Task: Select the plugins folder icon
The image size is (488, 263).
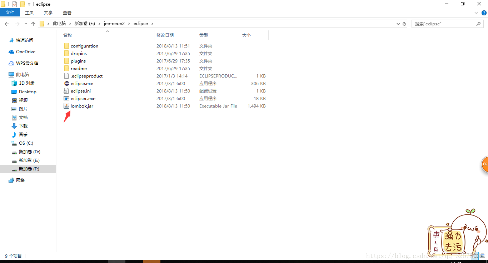Action: [x=66, y=61]
